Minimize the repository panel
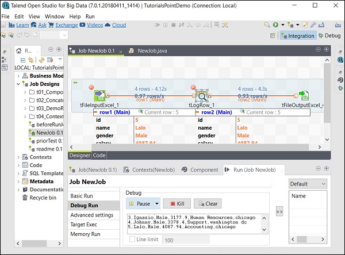345x255 pixels. pyautogui.click(x=51, y=49)
